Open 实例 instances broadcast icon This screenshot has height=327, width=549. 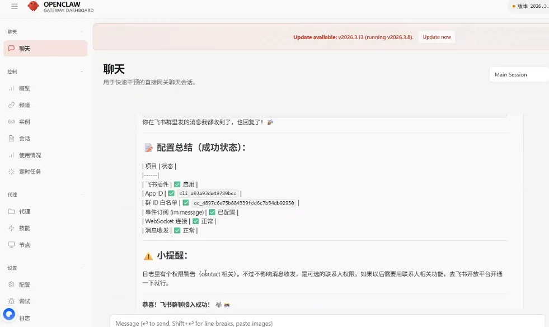click(x=11, y=122)
